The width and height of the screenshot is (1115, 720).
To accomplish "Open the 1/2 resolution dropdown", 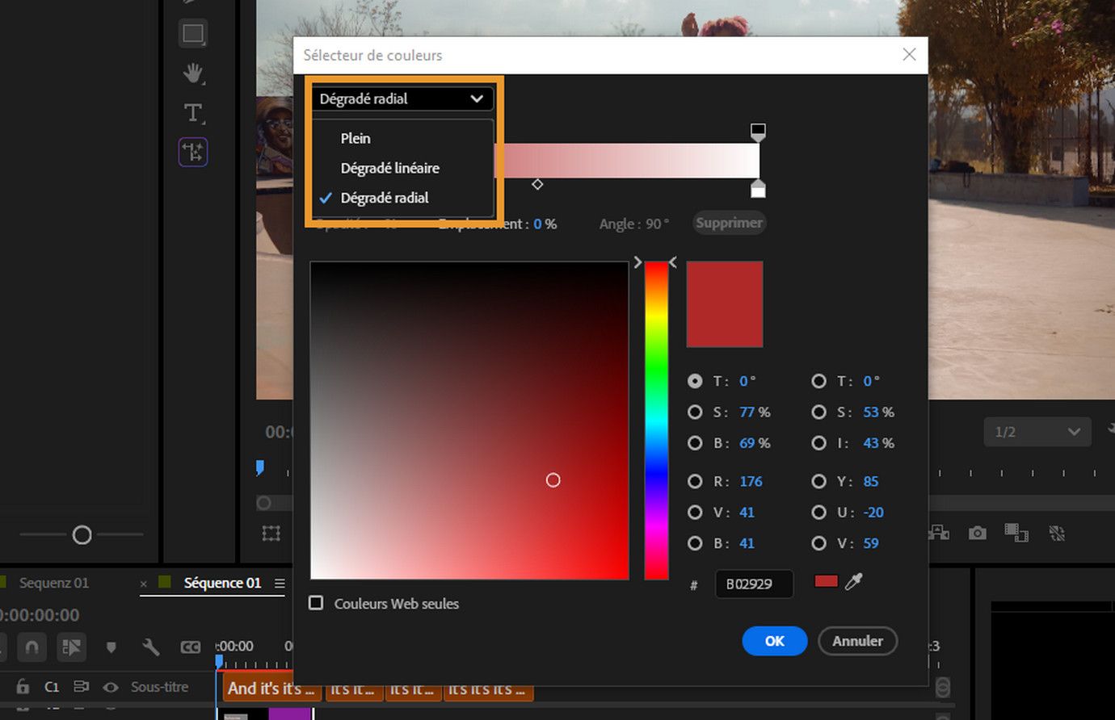I will point(1037,432).
